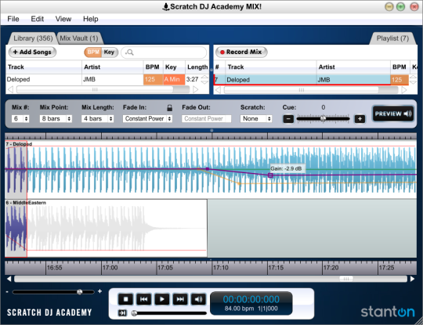Increase cue with the plus button
The width and height of the screenshot is (423, 325).
(x=360, y=119)
